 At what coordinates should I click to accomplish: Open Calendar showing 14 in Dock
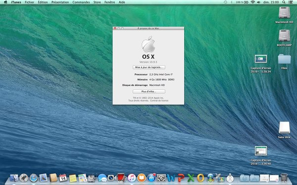coord(63,178)
